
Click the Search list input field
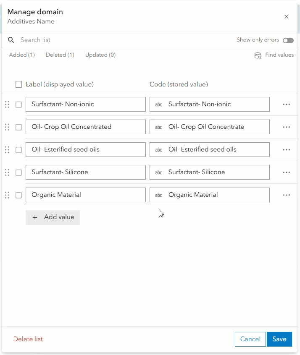126,40
